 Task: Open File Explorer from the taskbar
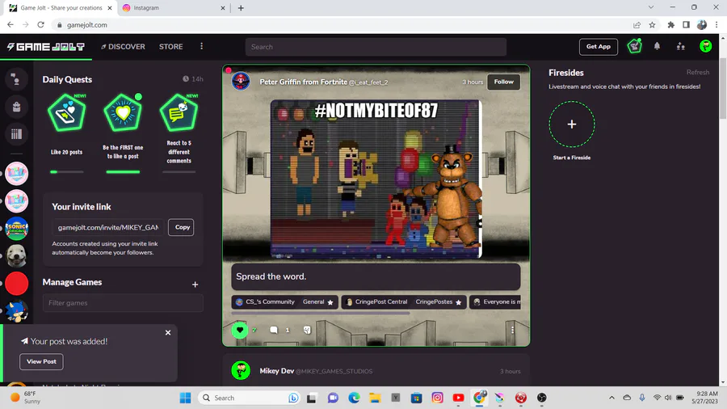click(375, 398)
